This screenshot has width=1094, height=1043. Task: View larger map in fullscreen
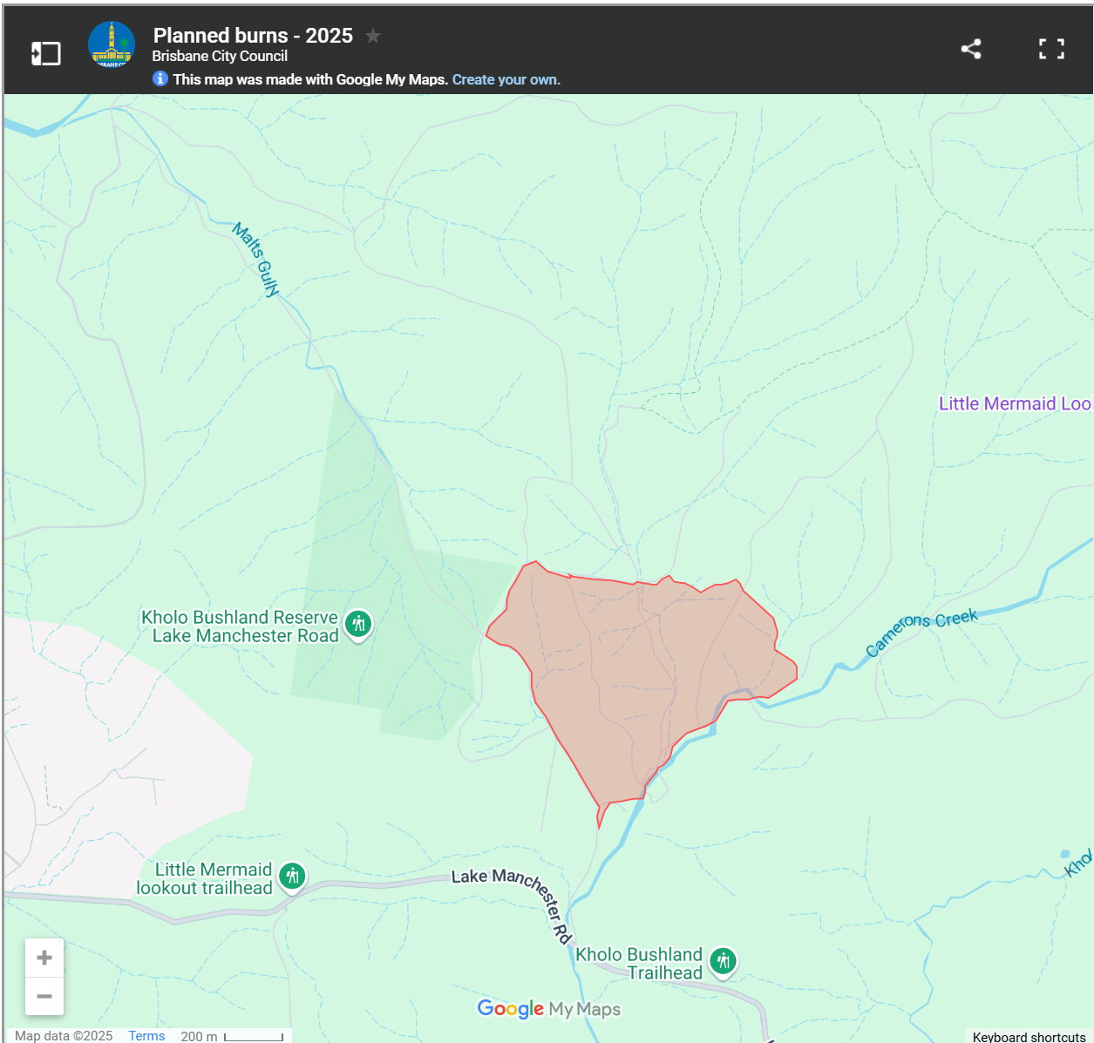pyautogui.click(x=1051, y=49)
